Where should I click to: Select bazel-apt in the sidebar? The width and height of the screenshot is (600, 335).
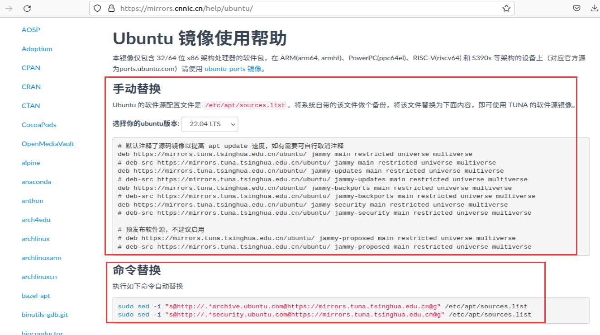tap(36, 296)
